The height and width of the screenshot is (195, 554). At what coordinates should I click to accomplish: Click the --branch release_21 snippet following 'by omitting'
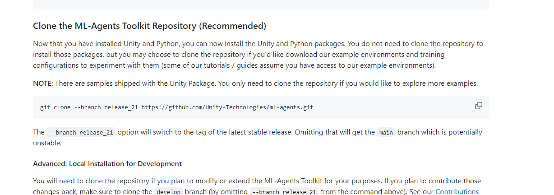(284, 192)
